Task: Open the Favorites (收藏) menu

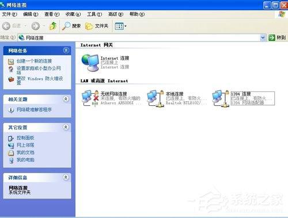Action: click(x=73, y=14)
